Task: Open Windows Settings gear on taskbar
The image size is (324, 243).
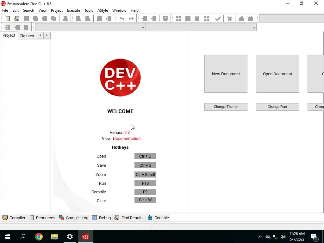Action: coord(70,237)
